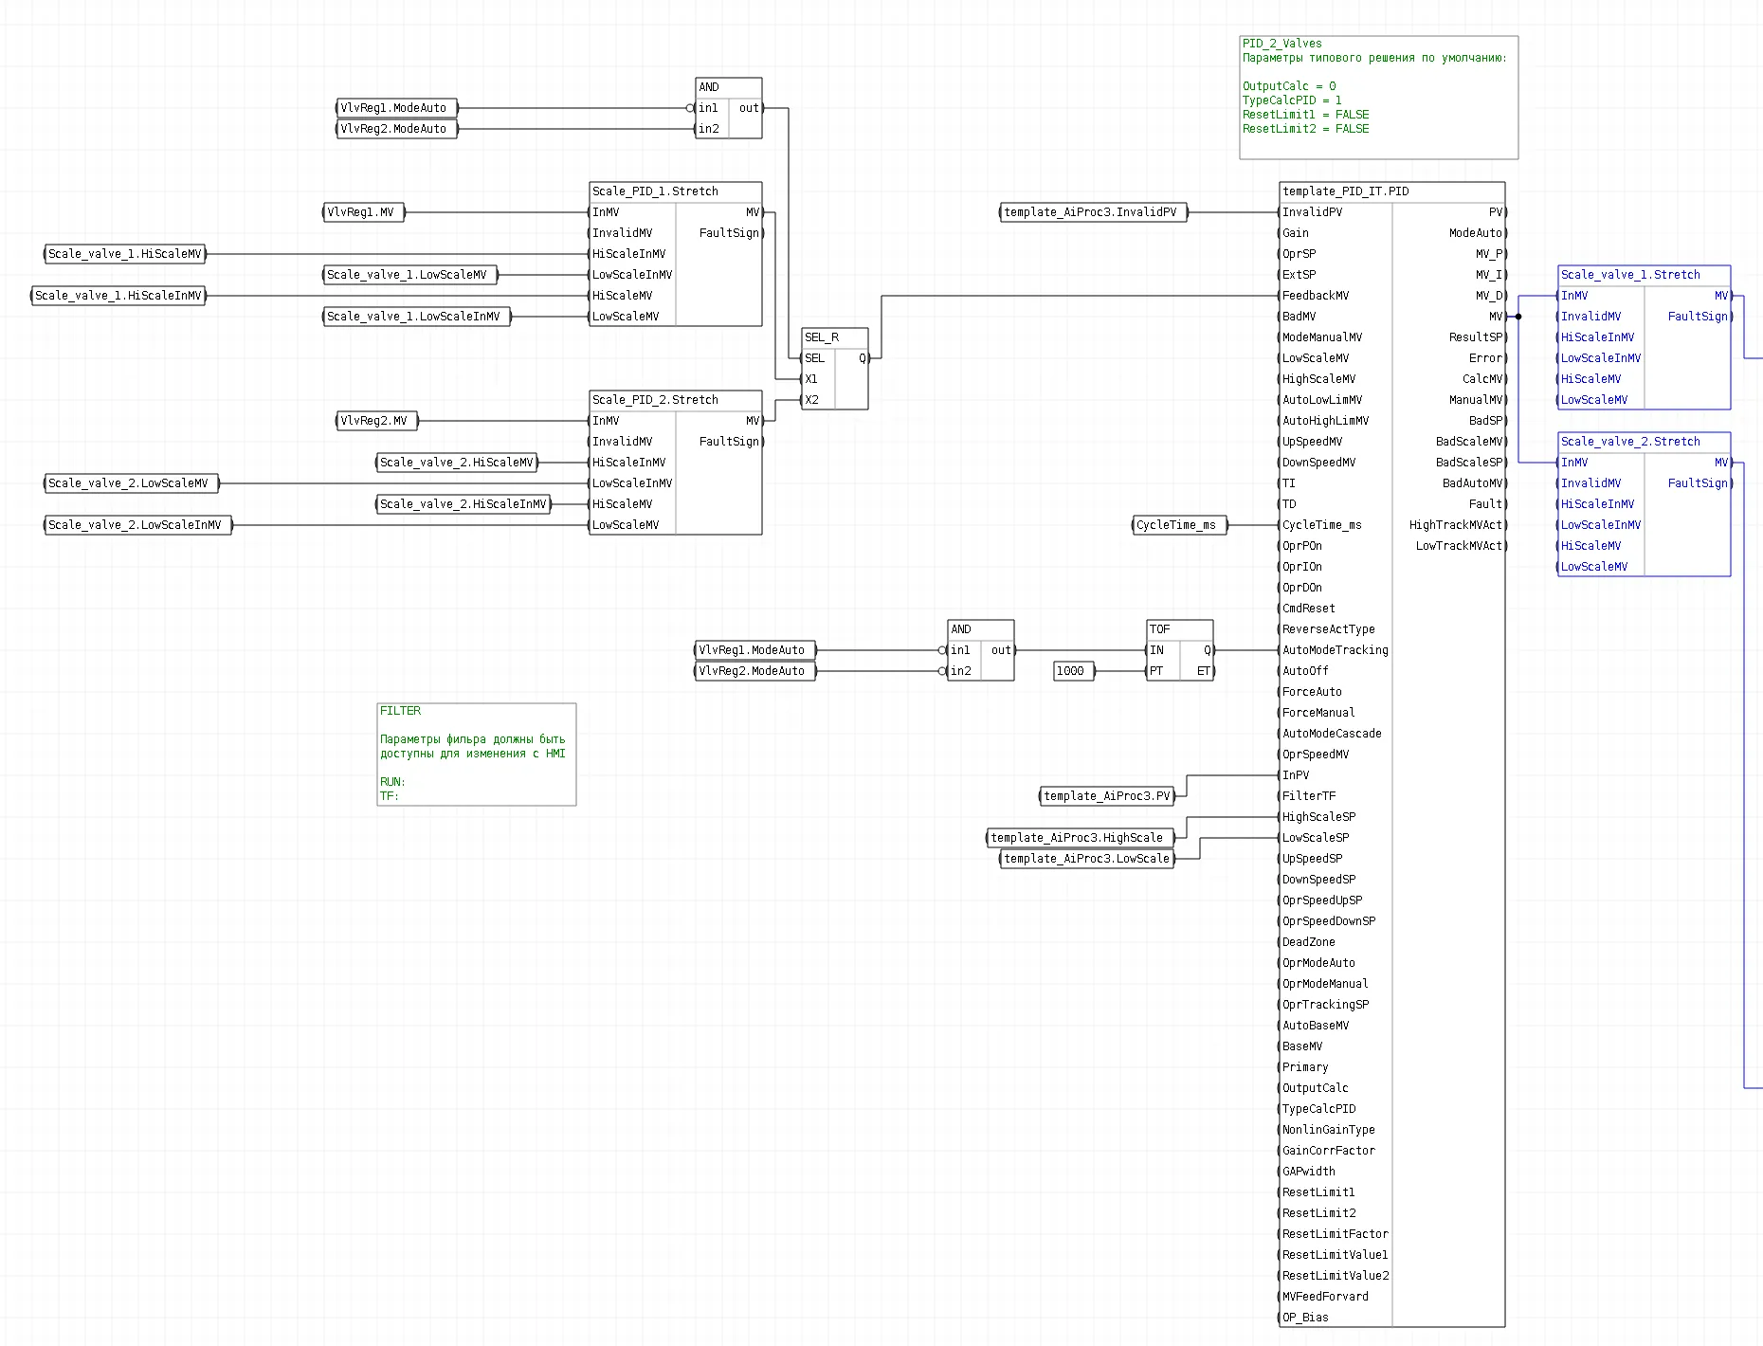Select the Scale_valve_1.LowScaleInMV variable tag

[417, 317]
